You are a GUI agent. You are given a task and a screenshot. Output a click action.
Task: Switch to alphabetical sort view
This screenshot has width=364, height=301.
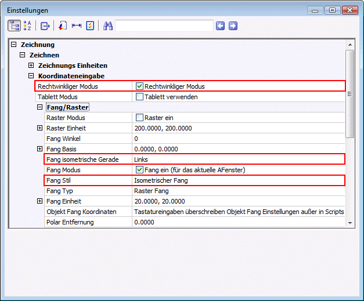pos(27,26)
